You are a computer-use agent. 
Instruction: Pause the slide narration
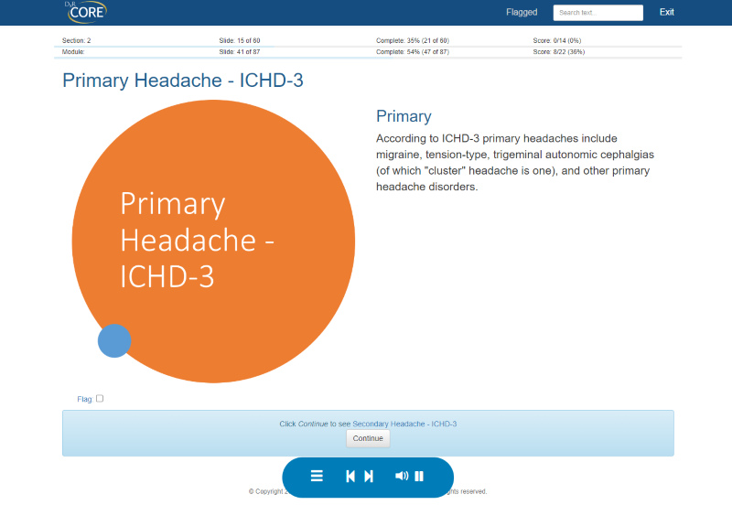[419, 476]
